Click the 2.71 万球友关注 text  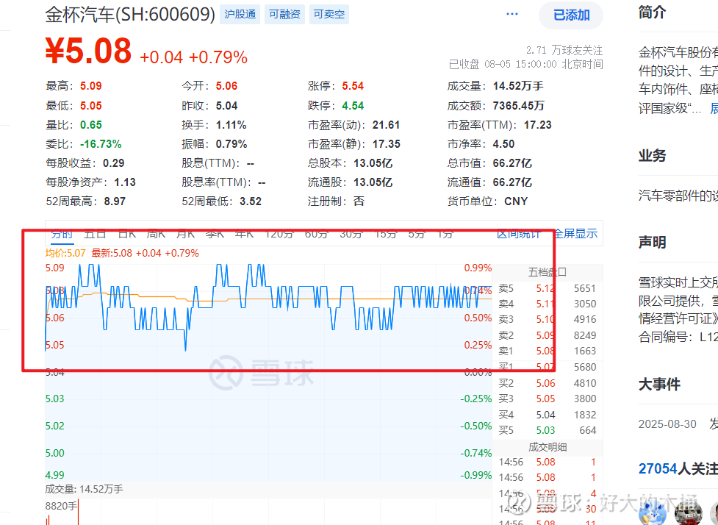coord(564,50)
